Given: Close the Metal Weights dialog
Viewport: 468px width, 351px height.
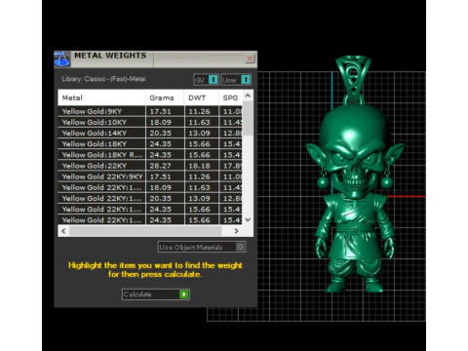Looking at the screenshot, I should 250,58.
